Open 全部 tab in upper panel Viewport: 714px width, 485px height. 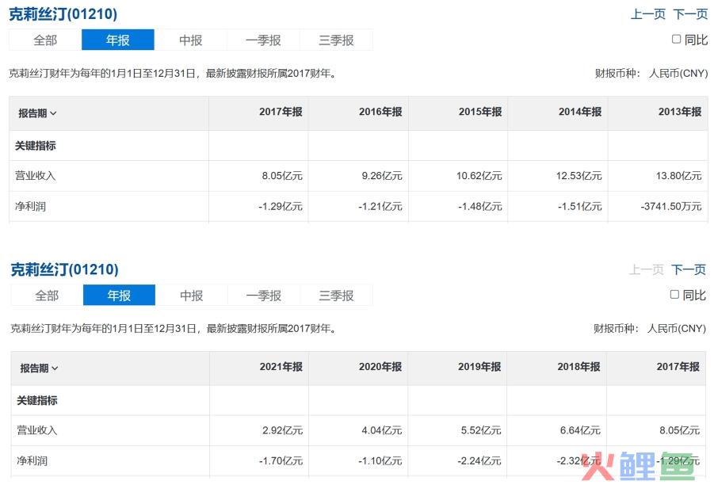point(45,40)
